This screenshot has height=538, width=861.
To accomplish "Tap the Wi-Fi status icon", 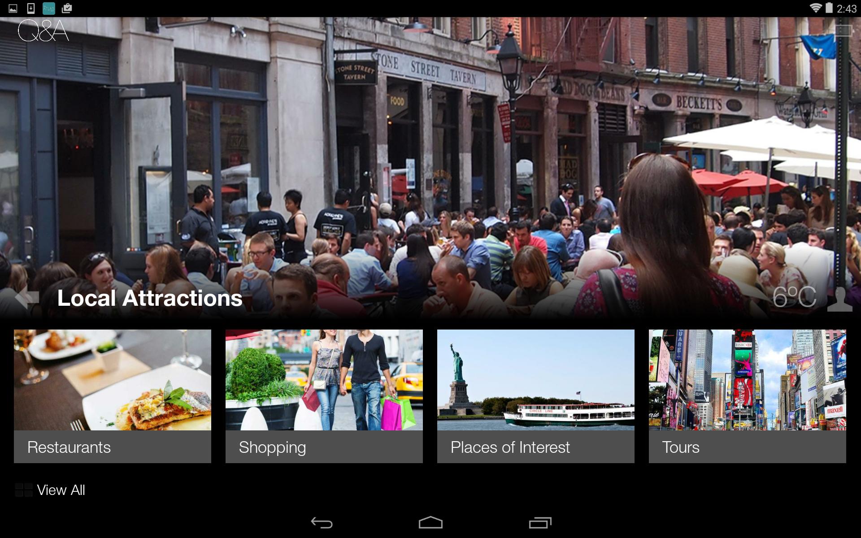I will coord(815,8).
